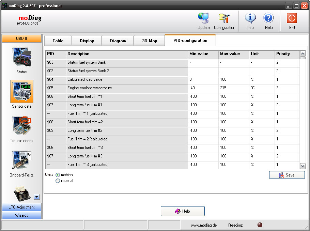Click Engine coolant temperature max-value cell
Screen dimensions: 310x231
click(x=233, y=88)
